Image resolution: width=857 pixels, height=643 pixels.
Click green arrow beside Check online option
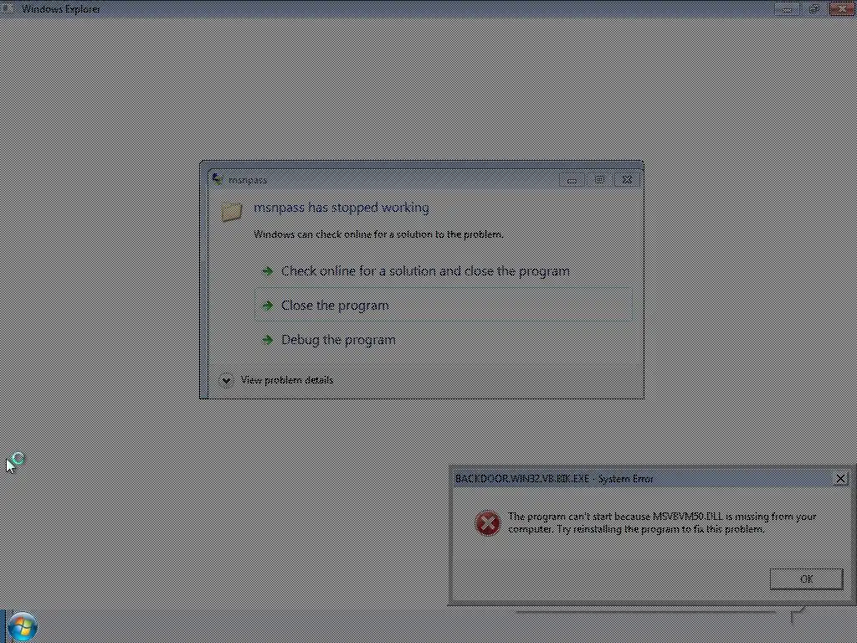[x=267, y=271]
